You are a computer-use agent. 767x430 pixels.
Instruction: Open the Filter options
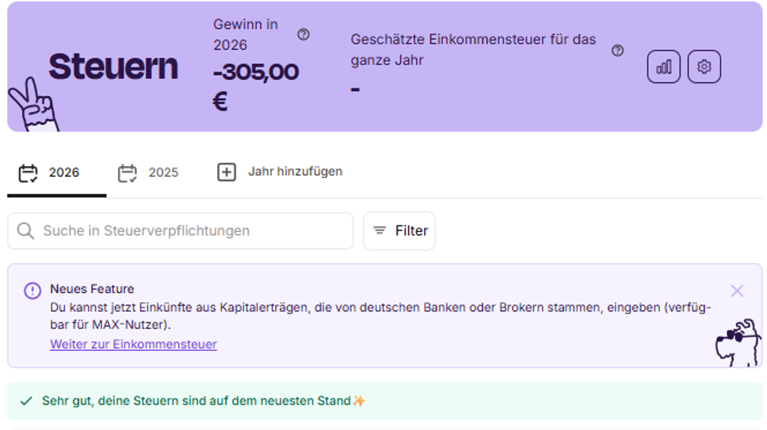pyautogui.click(x=399, y=231)
